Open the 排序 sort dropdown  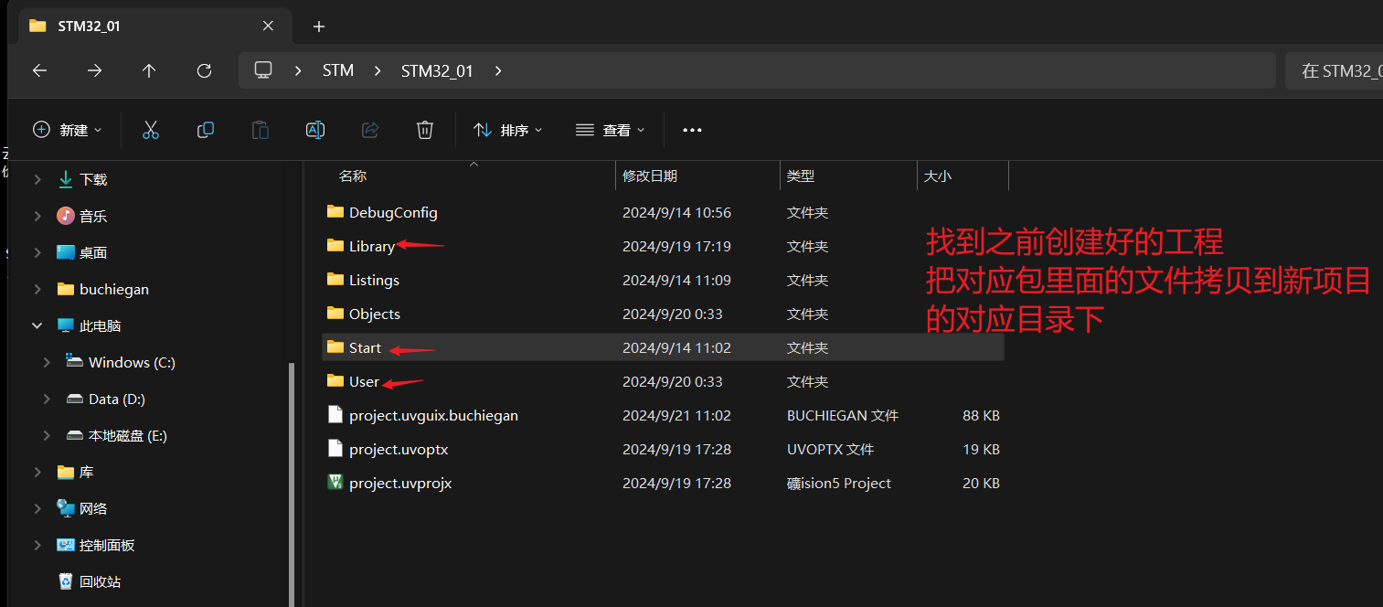(x=508, y=130)
